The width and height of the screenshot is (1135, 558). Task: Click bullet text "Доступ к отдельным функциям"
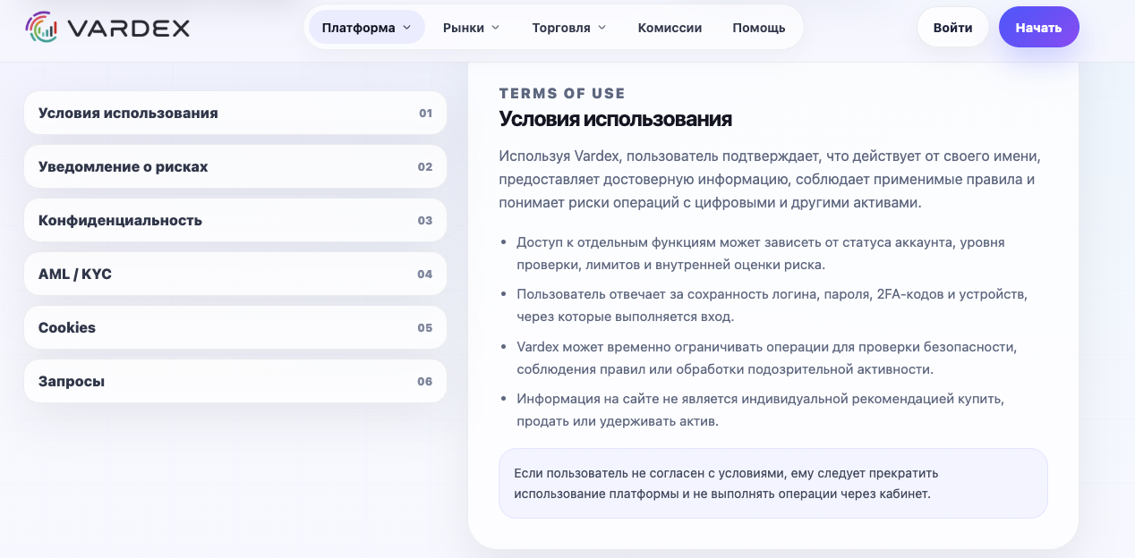pos(760,254)
